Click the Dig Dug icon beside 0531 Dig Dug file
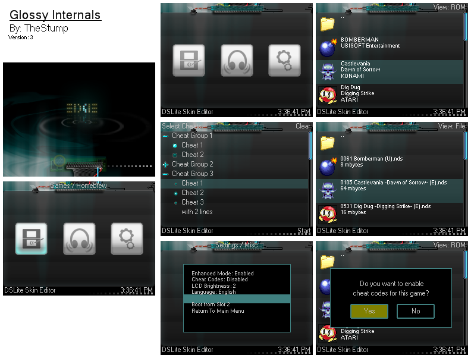 (328, 215)
